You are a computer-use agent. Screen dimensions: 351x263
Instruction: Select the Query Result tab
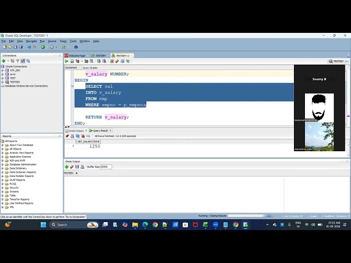pyautogui.click(x=100, y=130)
